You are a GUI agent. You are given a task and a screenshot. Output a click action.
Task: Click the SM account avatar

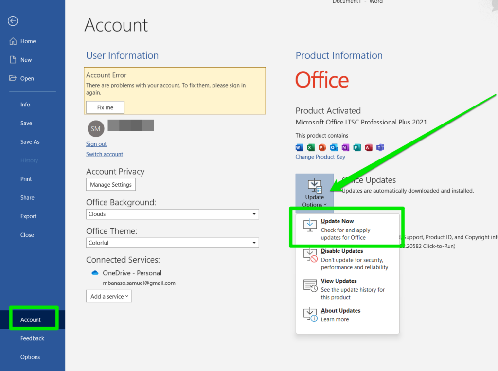point(95,128)
